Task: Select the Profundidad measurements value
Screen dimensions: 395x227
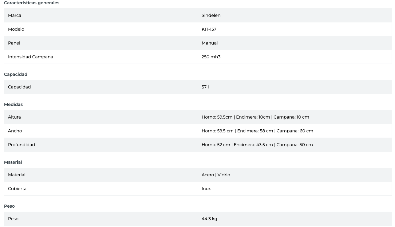Action: [x=257, y=145]
